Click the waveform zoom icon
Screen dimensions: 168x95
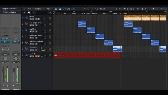tap(138, 9)
